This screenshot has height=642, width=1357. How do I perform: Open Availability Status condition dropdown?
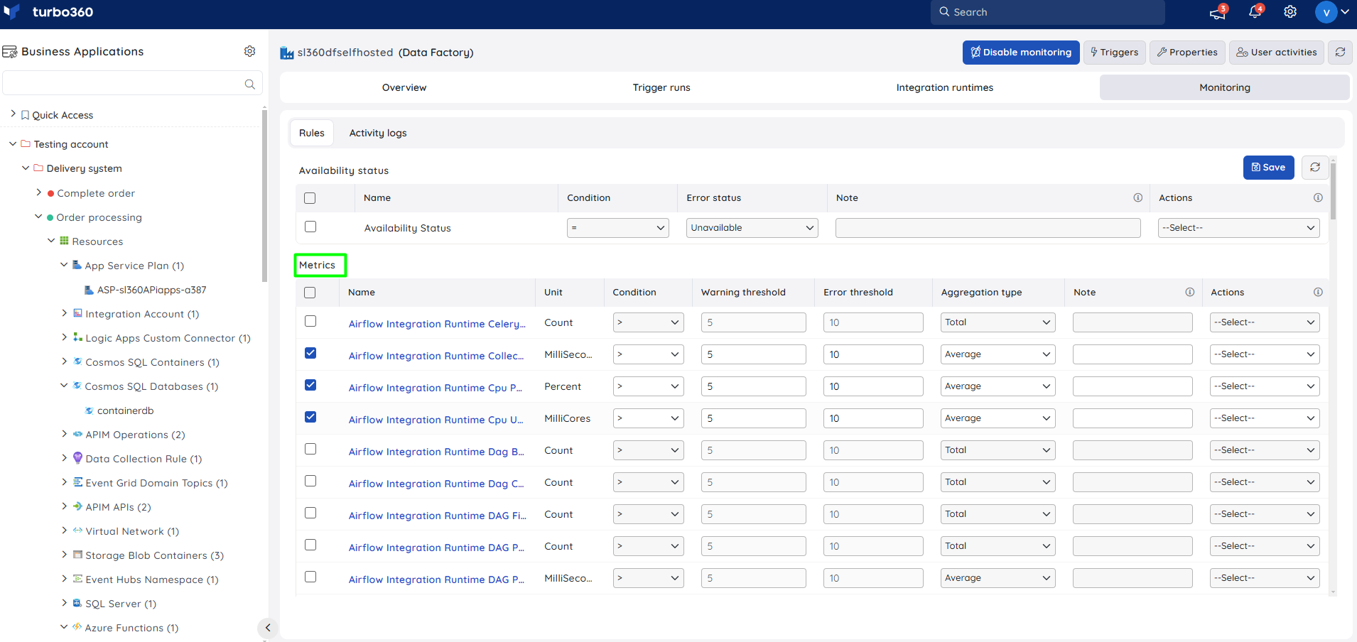(618, 228)
